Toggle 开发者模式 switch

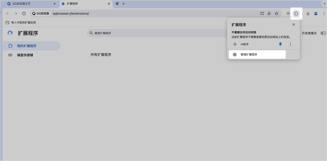point(323,33)
